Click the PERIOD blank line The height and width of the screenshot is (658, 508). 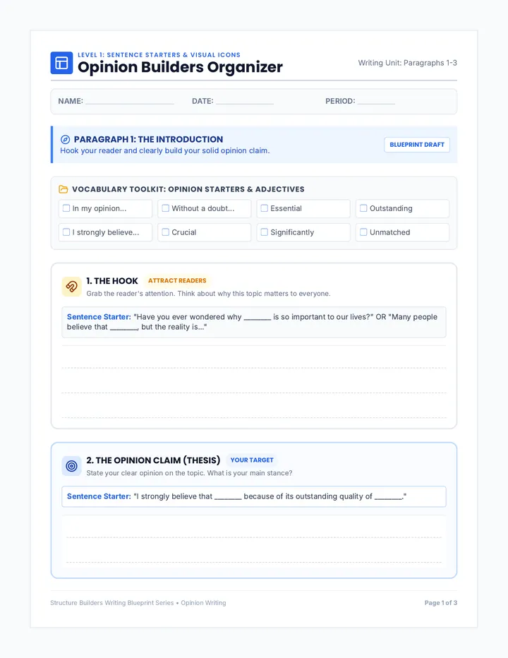tap(376, 102)
